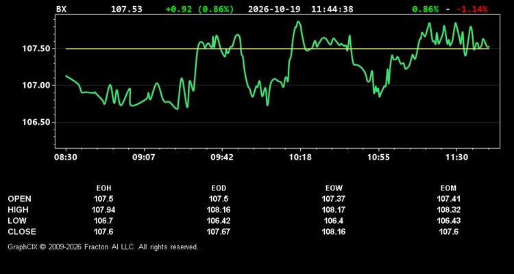Click the 09:07 time axis label

(x=144, y=158)
